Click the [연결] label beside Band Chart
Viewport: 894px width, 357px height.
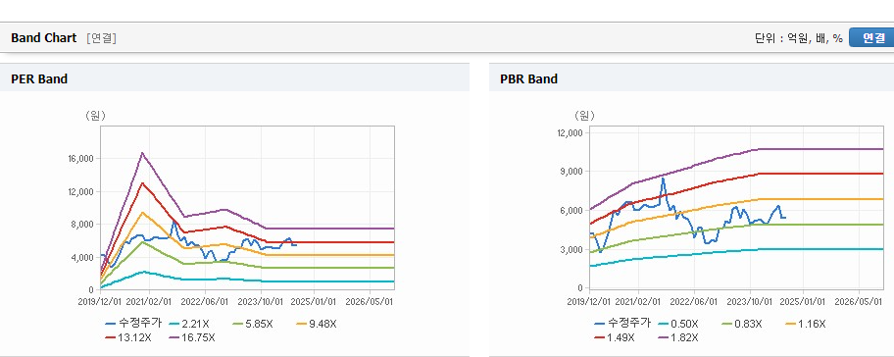click(x=102, y=38)
